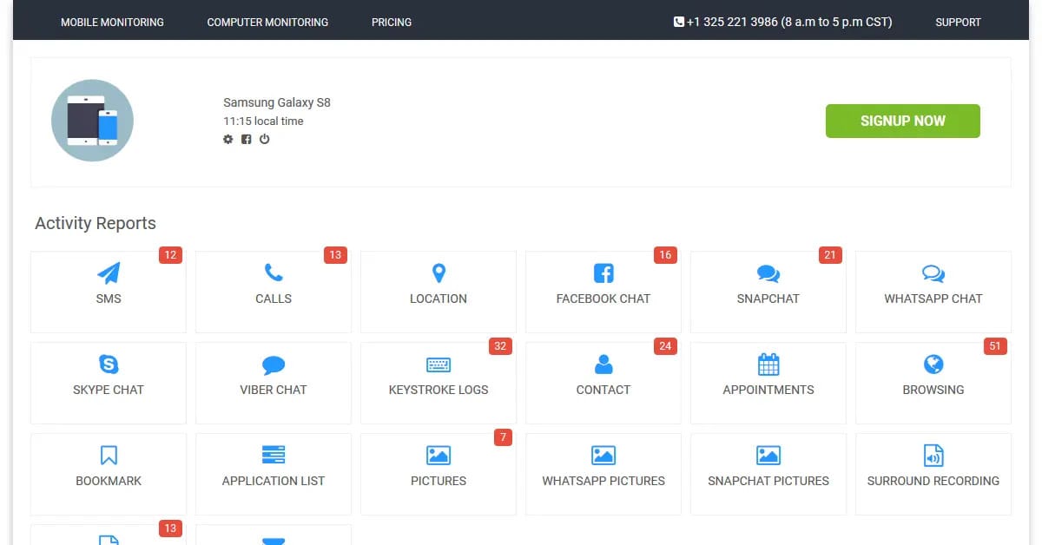Screen dimensions: 1042x545
Task: Open the Bookmark icon tile
Action: coord(109,456)
